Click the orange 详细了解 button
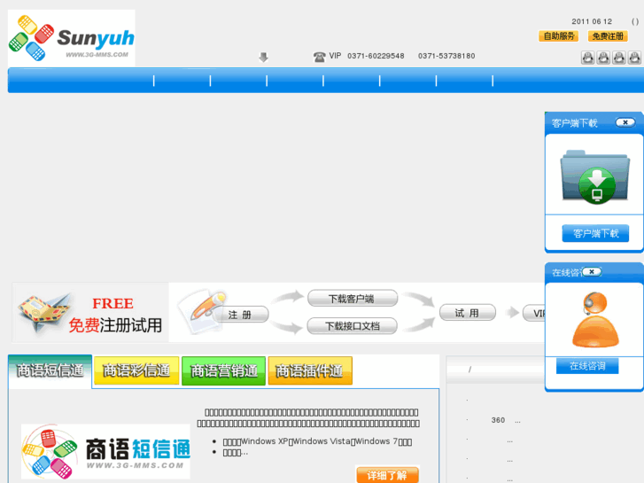644x483 pixels. 387,475
